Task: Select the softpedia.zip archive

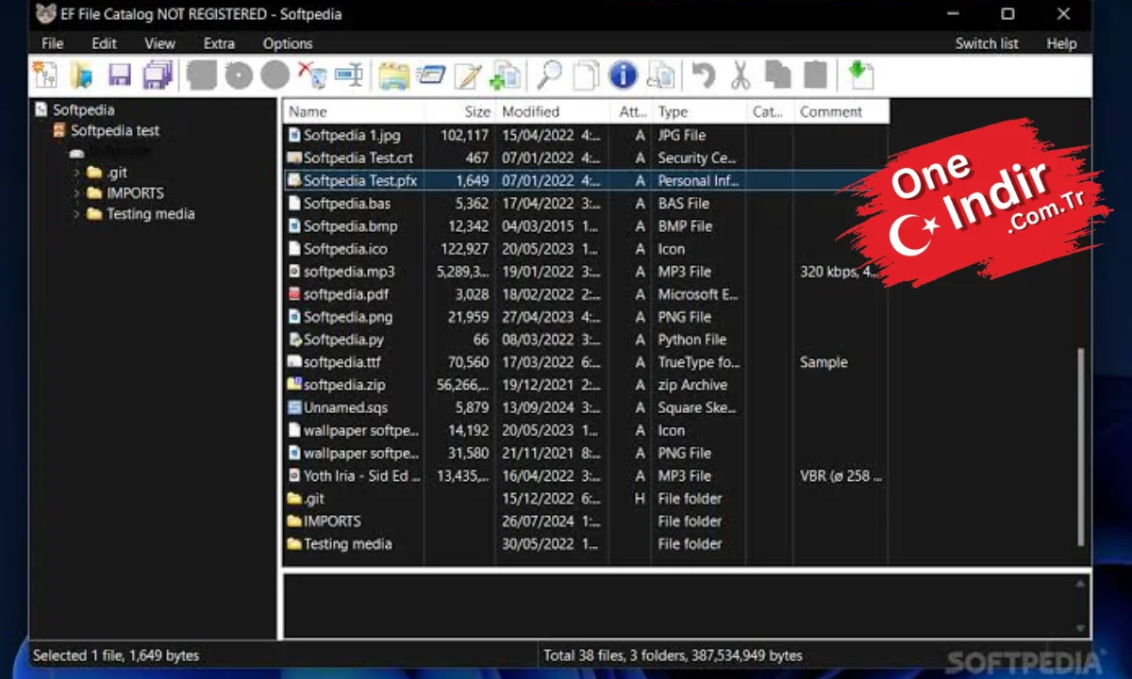Action: pos(585,385)
